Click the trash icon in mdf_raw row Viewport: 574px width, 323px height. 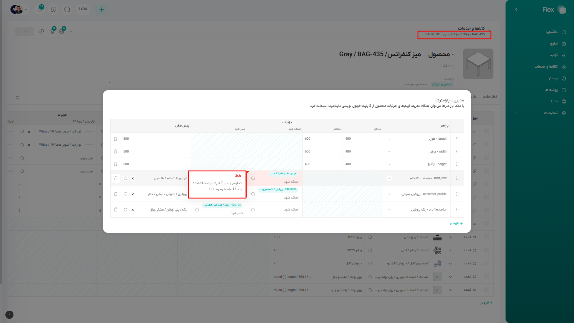click(116, 178)
